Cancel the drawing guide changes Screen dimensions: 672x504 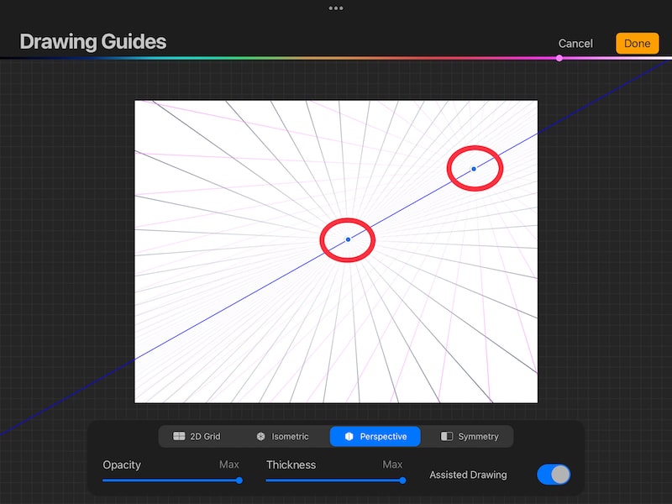coord(575,43)
